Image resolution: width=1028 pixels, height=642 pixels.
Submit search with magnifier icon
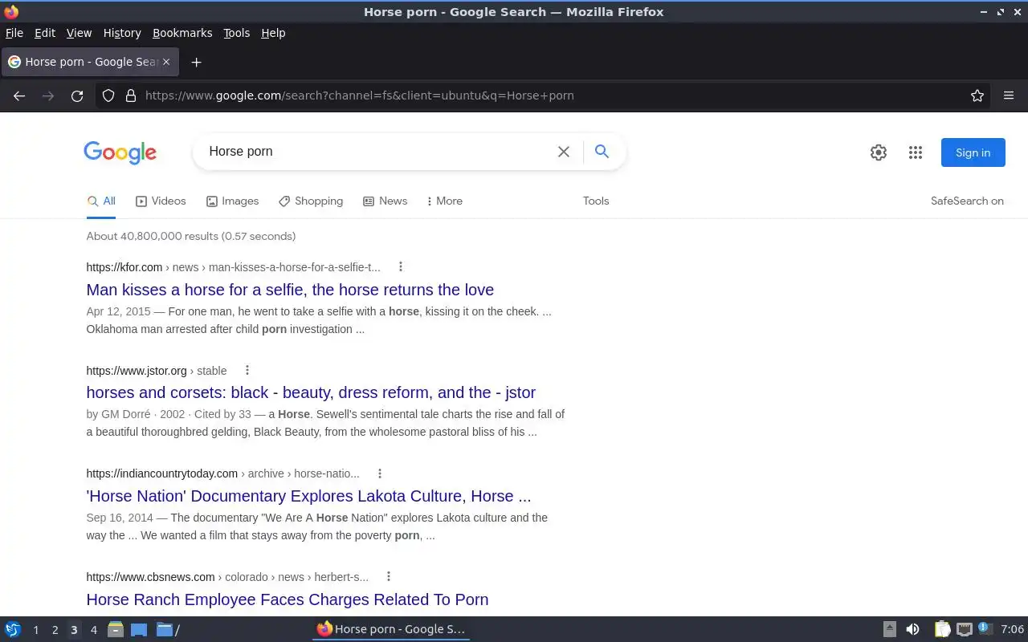[602, 152]
